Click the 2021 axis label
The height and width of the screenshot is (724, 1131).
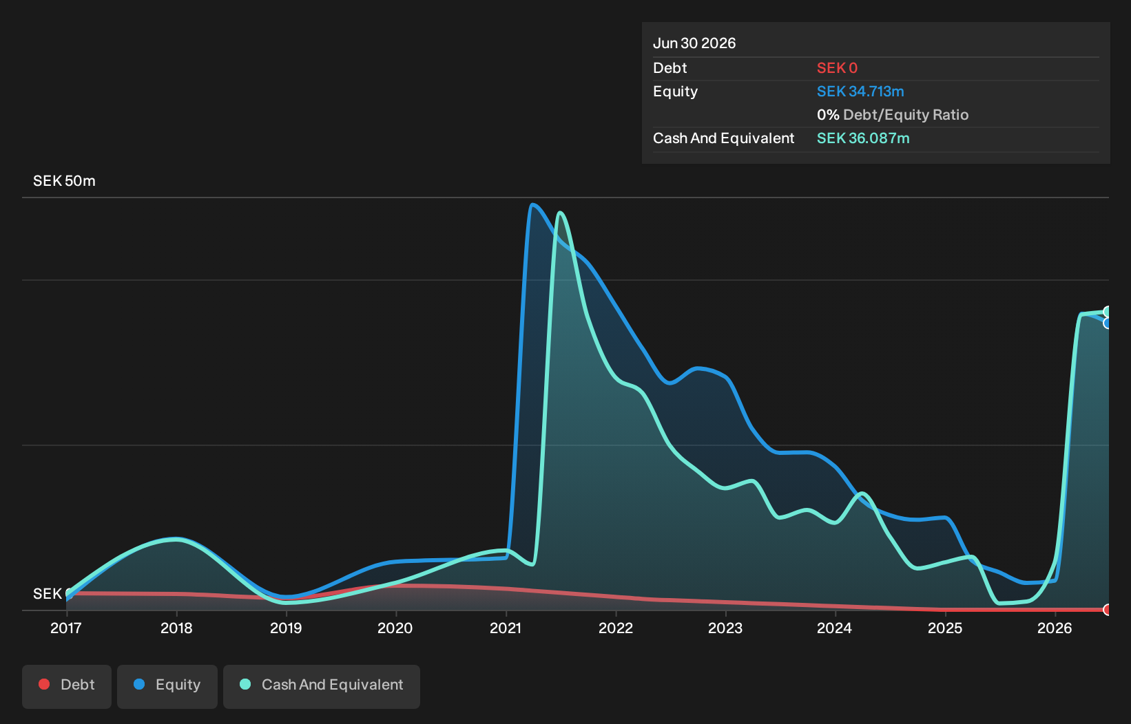(x=506, y=628)
